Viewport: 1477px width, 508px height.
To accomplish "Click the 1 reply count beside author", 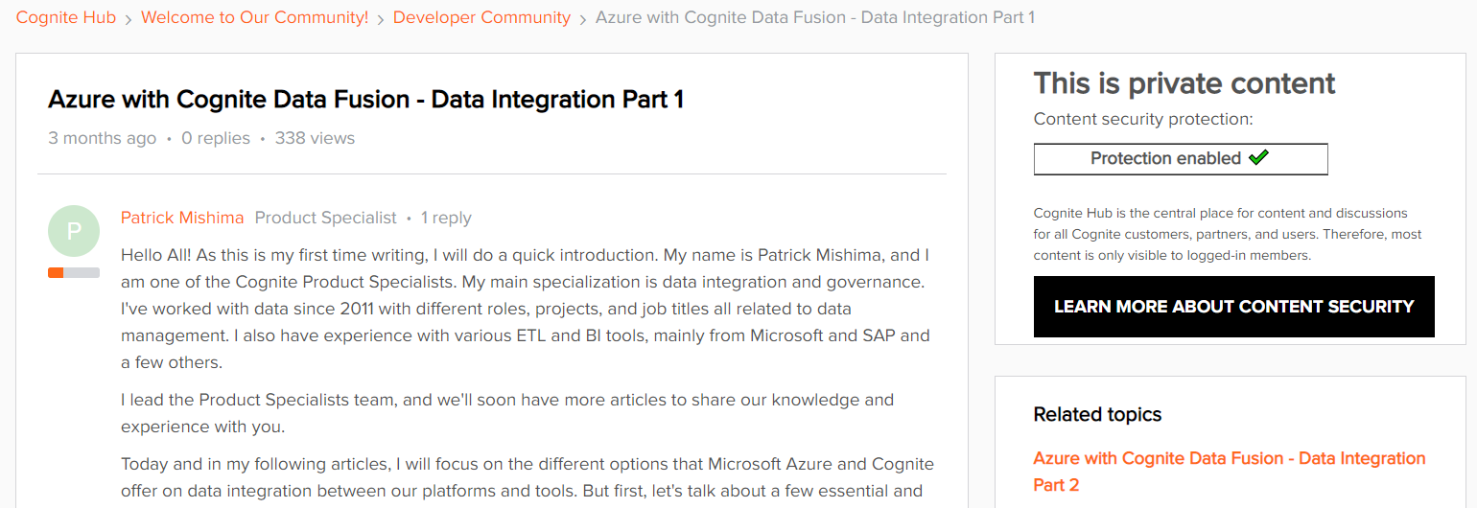I will pos(446,218).
